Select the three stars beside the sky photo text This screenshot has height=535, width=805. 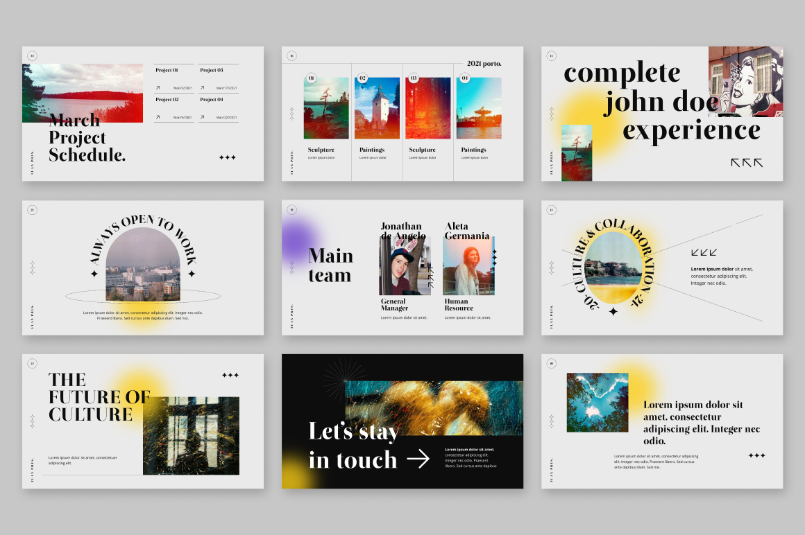tap(756, 456)
